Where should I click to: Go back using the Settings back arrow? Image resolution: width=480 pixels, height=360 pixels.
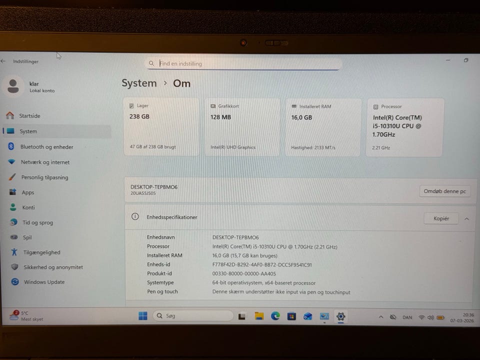pos(3,61)
